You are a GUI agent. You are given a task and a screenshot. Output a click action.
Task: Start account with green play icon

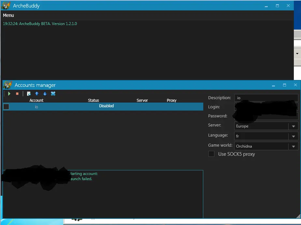(9, 94)
